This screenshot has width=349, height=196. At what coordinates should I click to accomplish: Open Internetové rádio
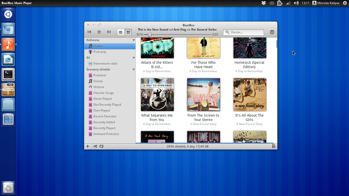(x=110, y=64)
